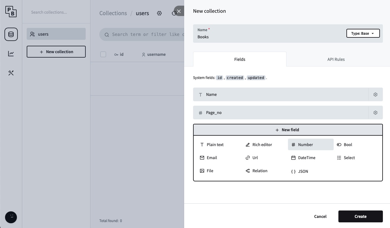Open settings gear for the Page_no field
Image resolution: width=390 pixels, height=228 pixels.
point(375,113)
